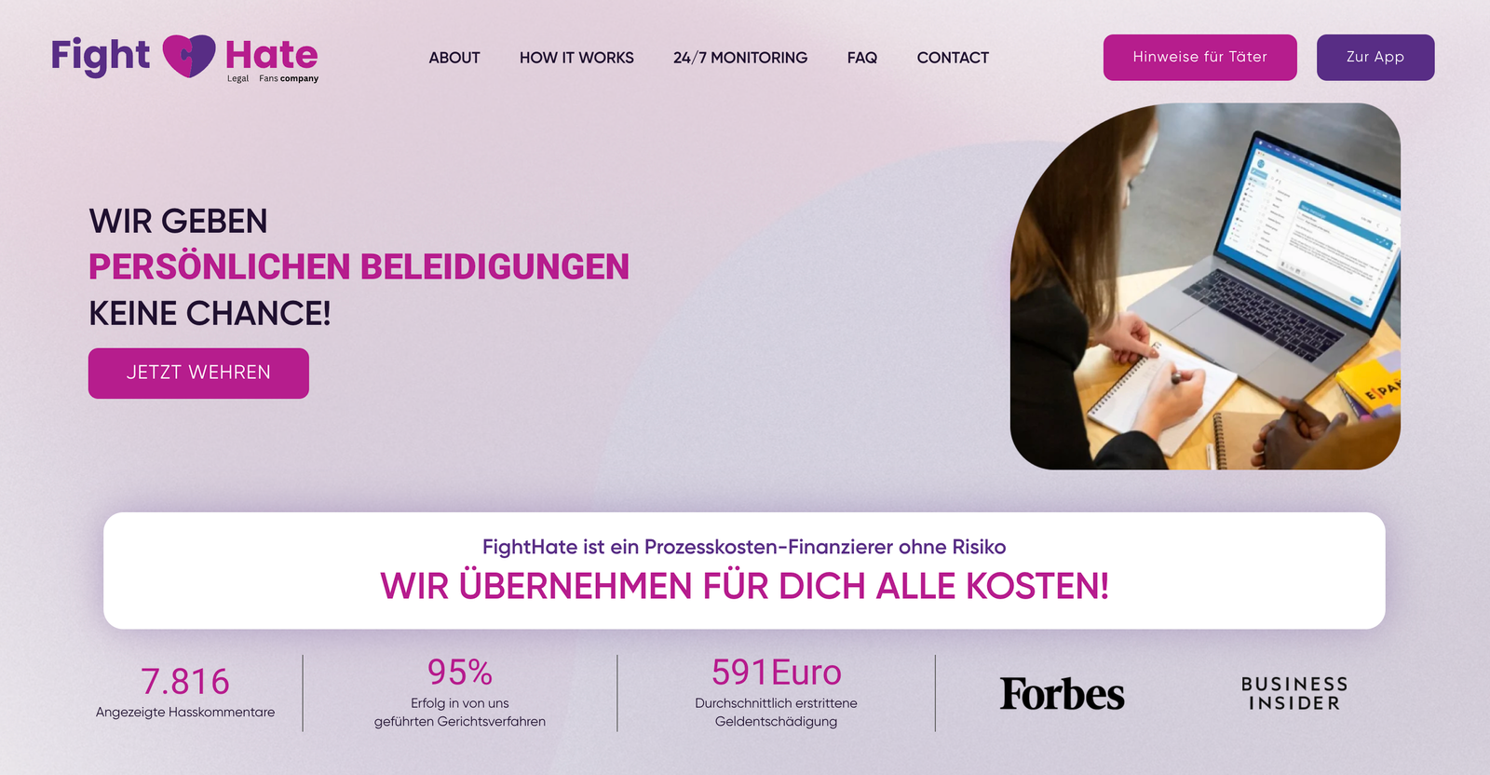
Task: Select CONTACT in navigation bar
Action: [953, 58]
